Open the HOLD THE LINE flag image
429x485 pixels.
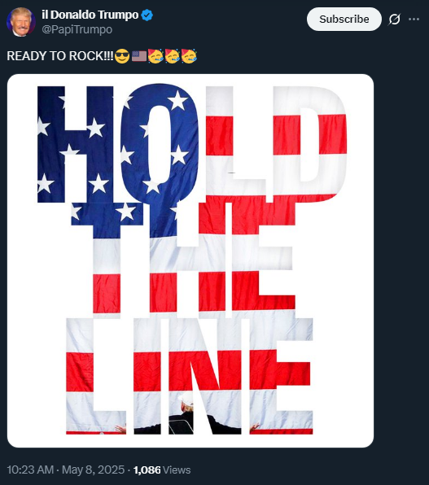click(x=190, y=260)
